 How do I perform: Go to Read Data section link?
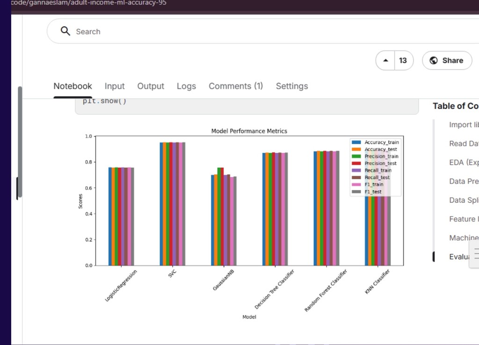[x=464, y=144]
